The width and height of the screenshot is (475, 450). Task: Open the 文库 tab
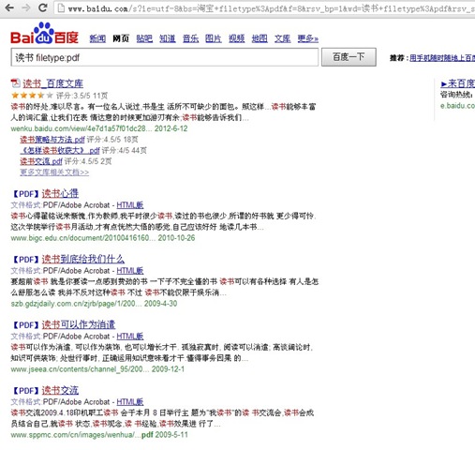click(282, 38)
